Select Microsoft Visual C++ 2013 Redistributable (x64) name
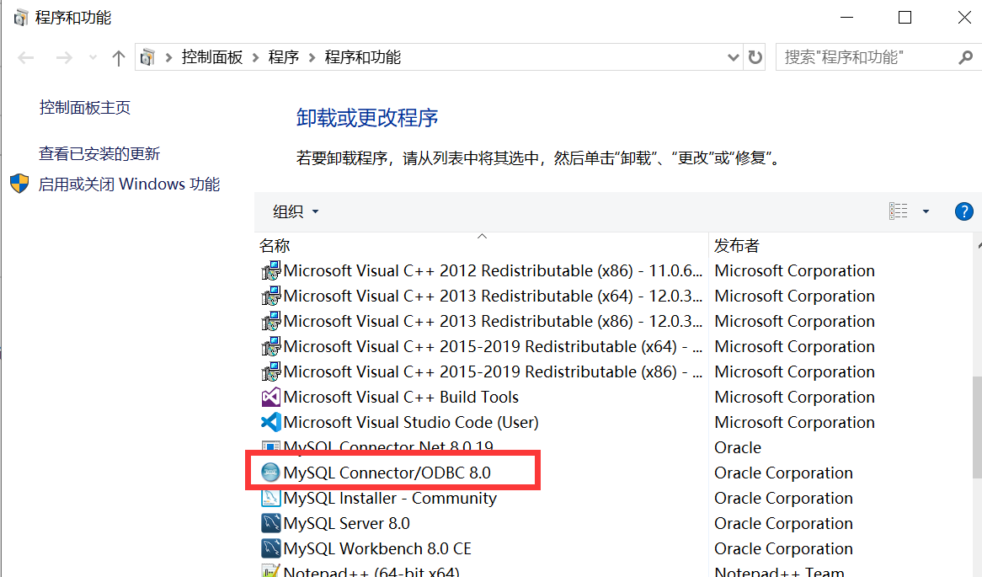982x577 pixels. (493, 296)
